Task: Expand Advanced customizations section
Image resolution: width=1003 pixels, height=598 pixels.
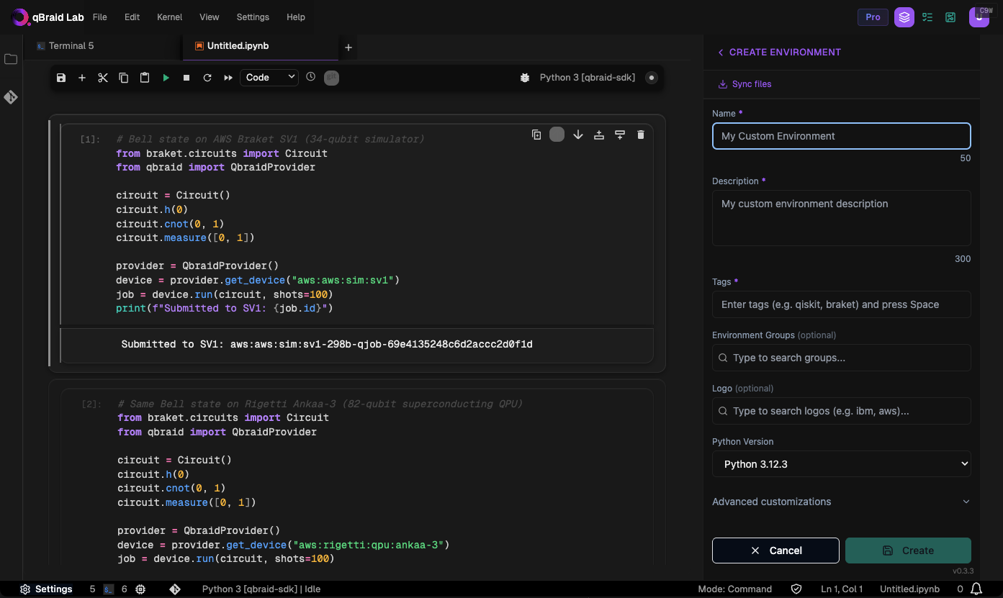Action: (x=842, y=502)
